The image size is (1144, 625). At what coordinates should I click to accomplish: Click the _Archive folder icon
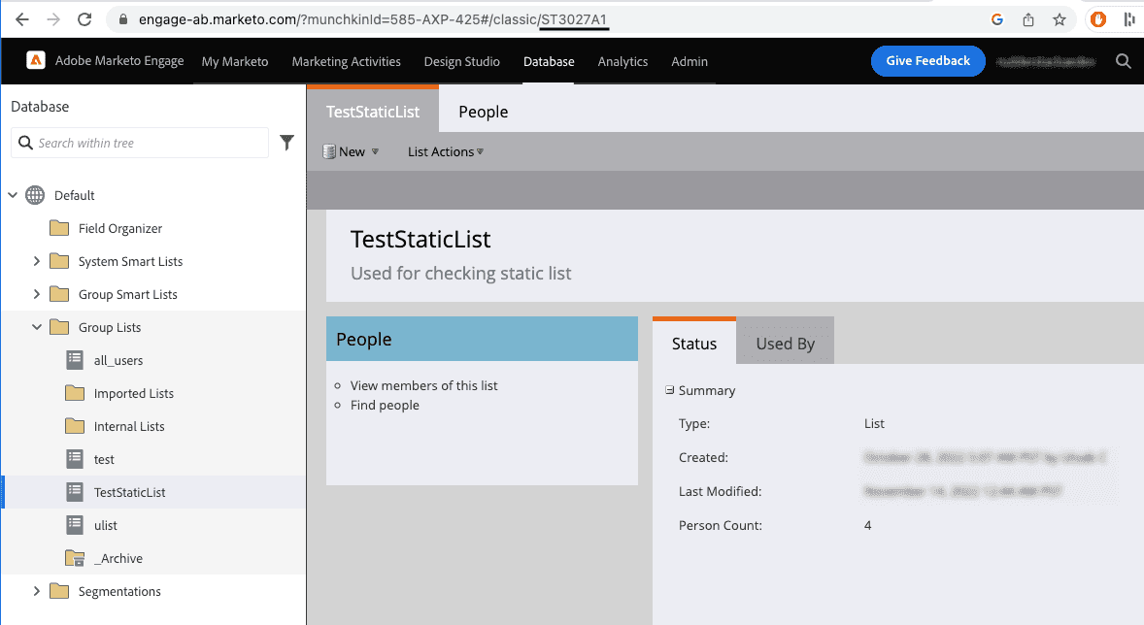75,558
